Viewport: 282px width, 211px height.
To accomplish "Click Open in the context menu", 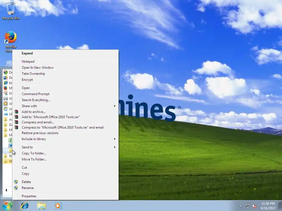I will coord(66,88).
